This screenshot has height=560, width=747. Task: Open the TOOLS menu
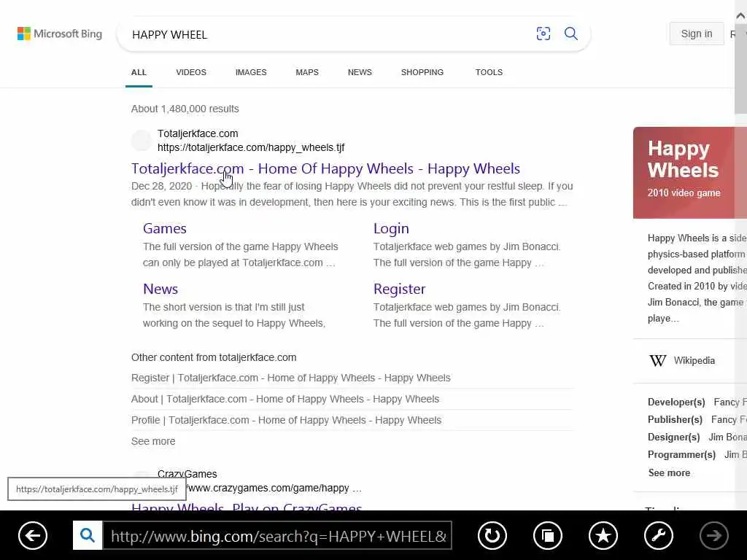[489, 72]
